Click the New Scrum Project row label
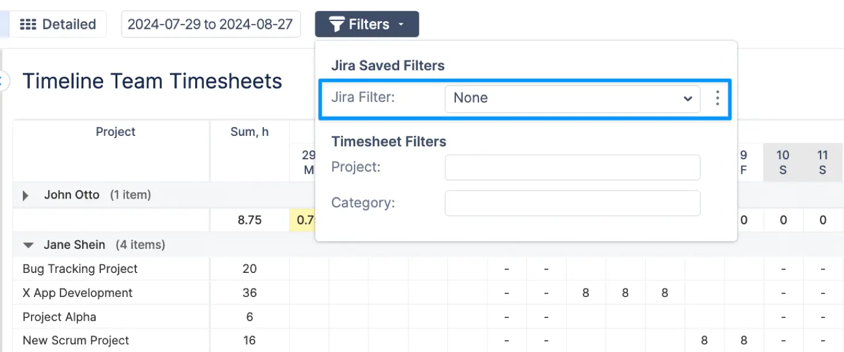The width and height of the screenshot is (844, 352). (x=76, y=340)
